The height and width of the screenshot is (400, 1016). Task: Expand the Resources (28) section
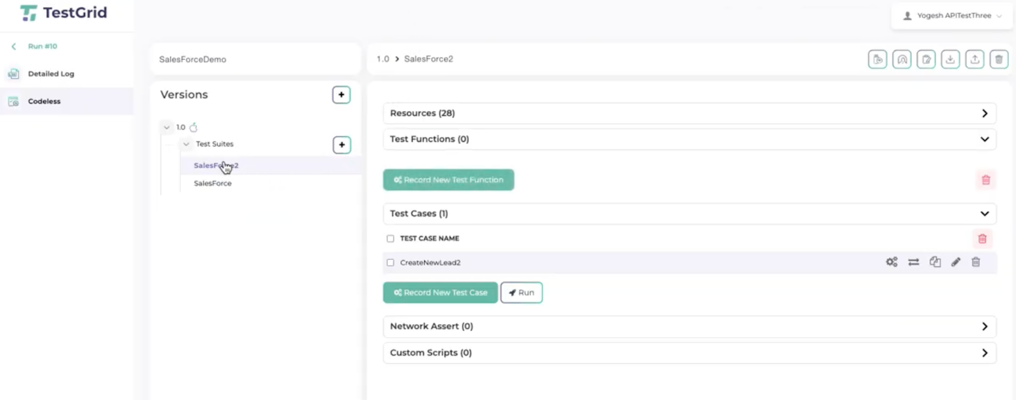pos(690,113)
